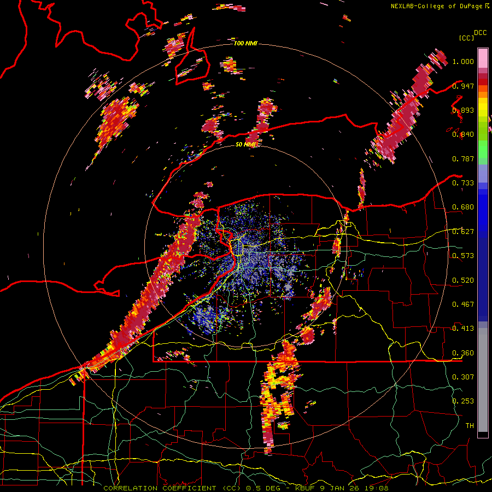Click the 0.947 legend value
Viewport: 492px width, 492px height.
pos(463,86)
